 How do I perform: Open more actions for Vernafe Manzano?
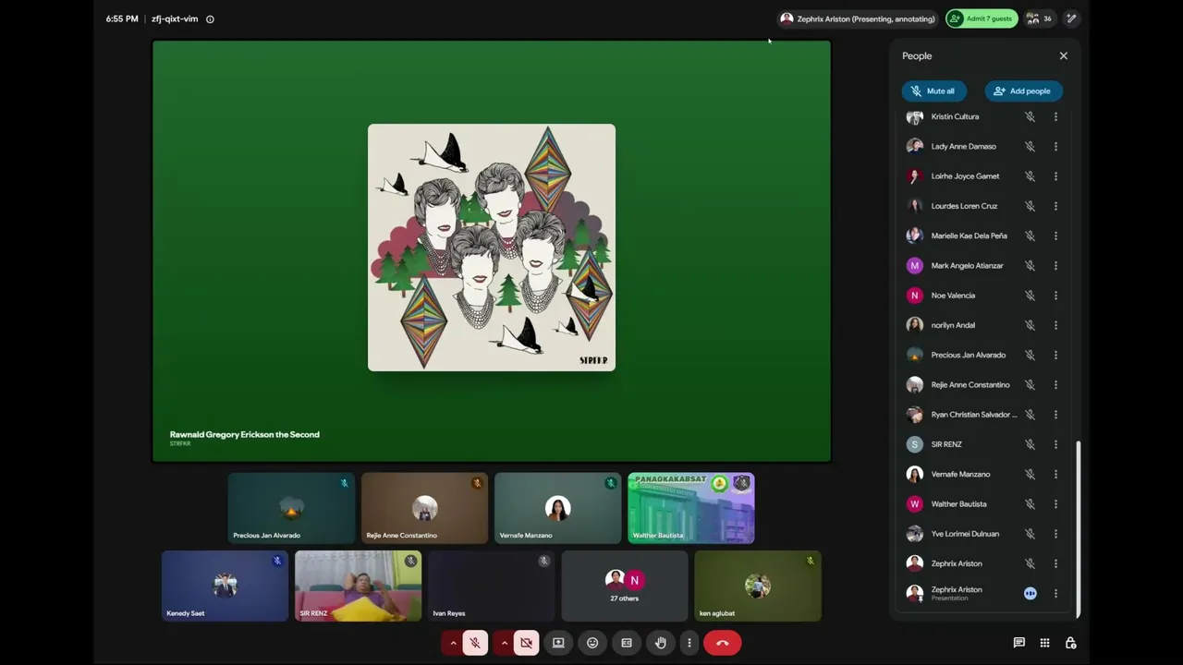point(1055,474)
